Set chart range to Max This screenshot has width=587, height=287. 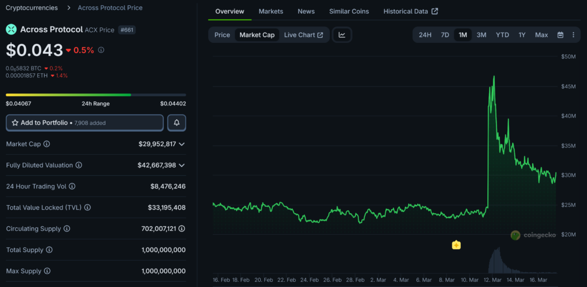pos(541,35)
